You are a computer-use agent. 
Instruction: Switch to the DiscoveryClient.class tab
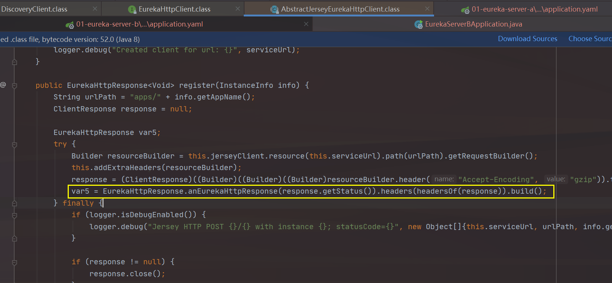34,9
